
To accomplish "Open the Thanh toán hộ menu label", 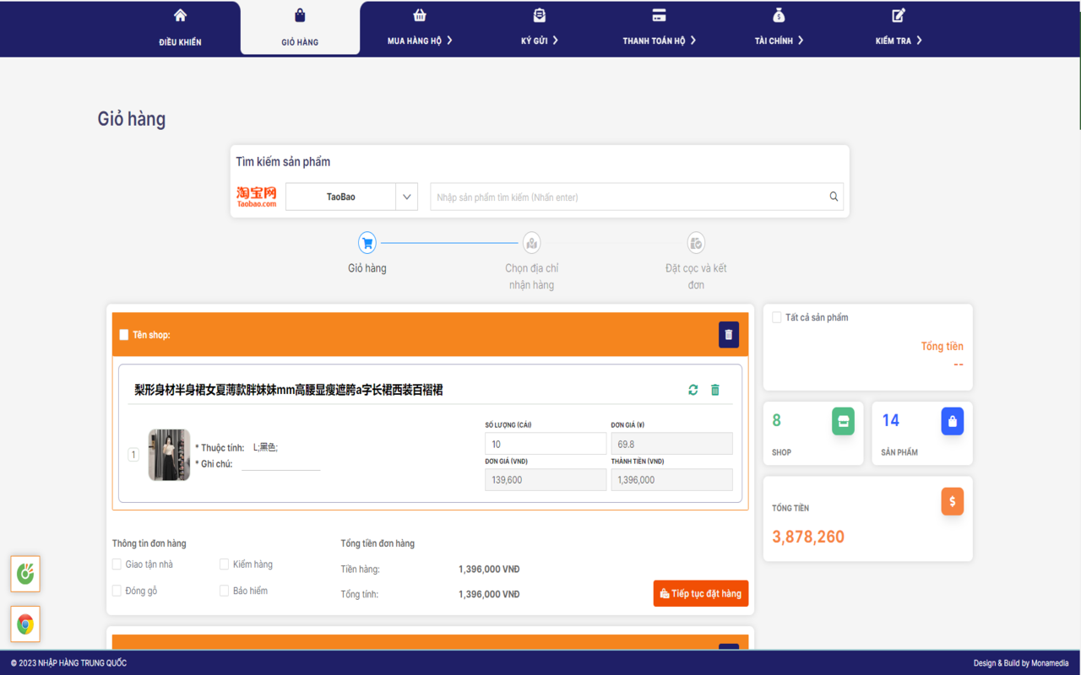I will (654, 40).
